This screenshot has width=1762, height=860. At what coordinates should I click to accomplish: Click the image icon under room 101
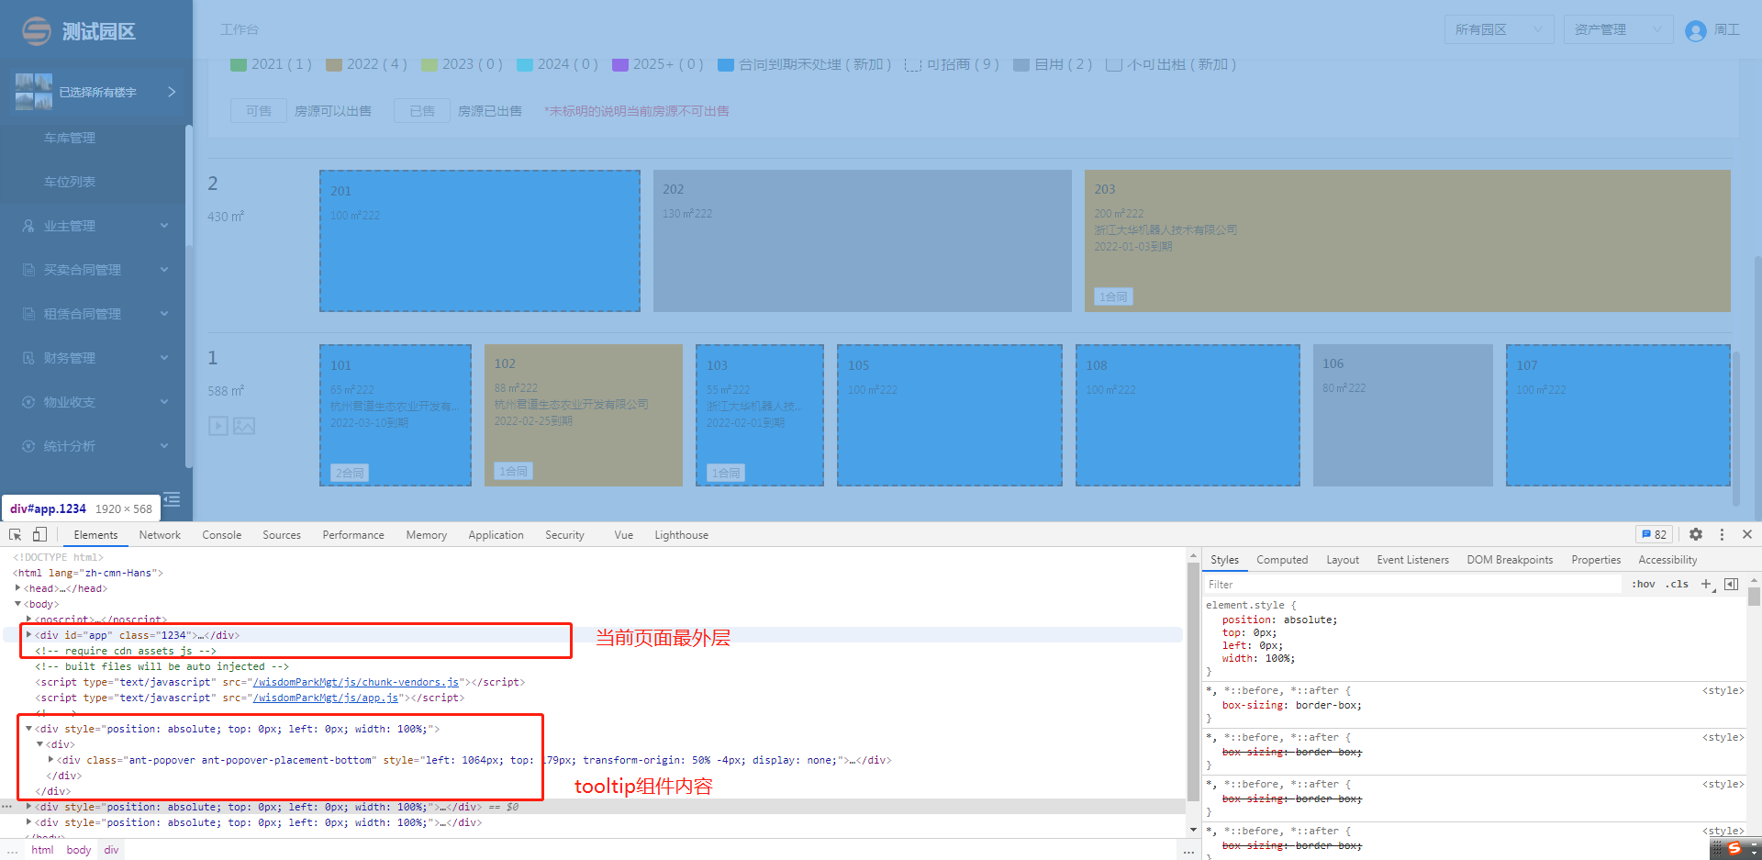243,425
